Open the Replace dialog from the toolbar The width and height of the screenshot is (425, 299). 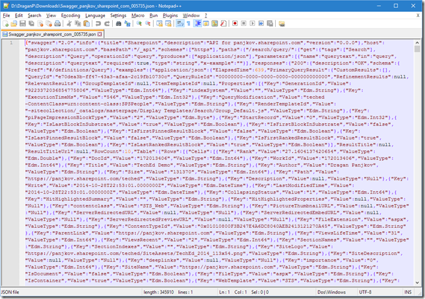[x=127, y=24]
